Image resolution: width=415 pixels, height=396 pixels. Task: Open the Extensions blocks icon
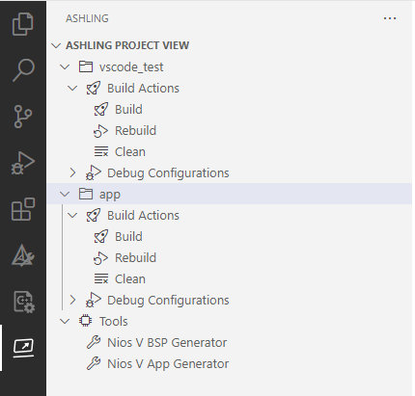click(23, 209)
